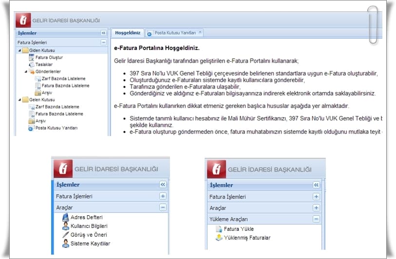Expand Araçlar plus button above Yükleme Araçları

(x=316, y=207)
